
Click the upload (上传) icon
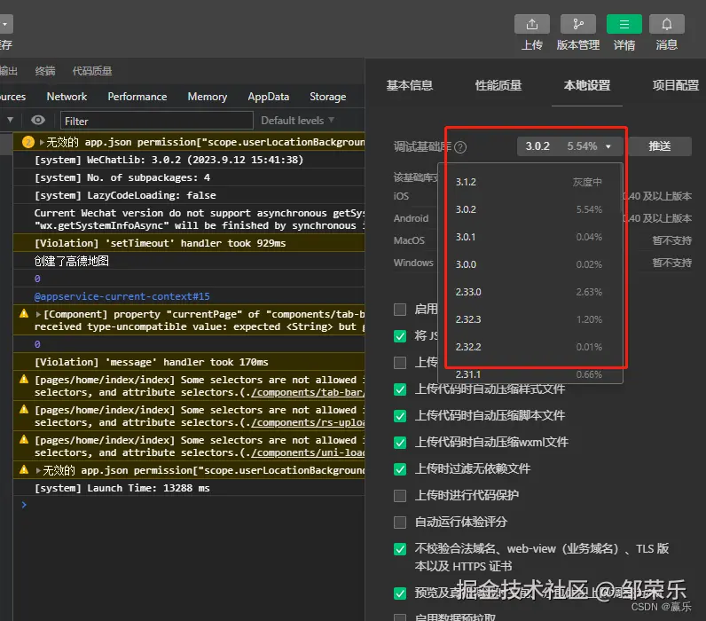532,25
